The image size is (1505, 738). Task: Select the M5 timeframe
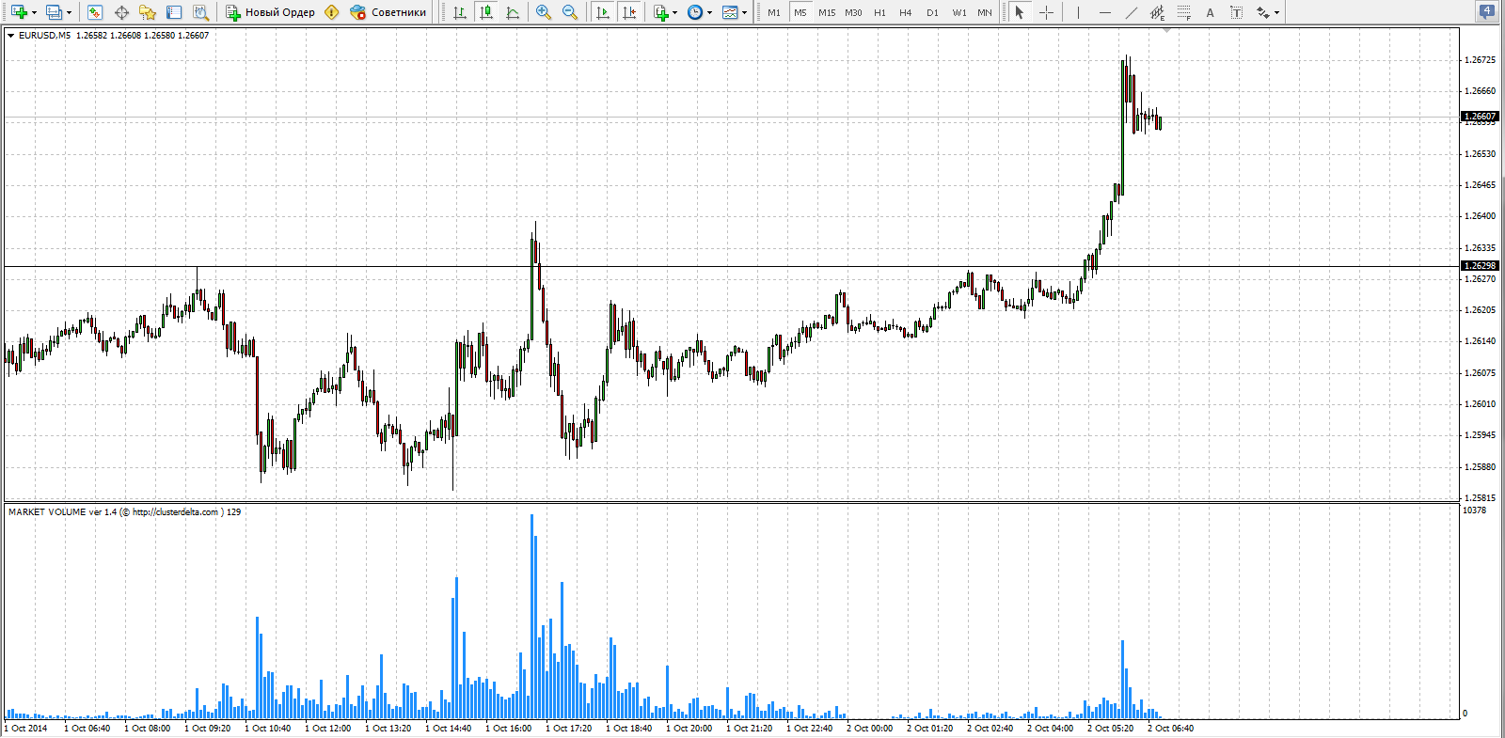[x=800, y=12]
